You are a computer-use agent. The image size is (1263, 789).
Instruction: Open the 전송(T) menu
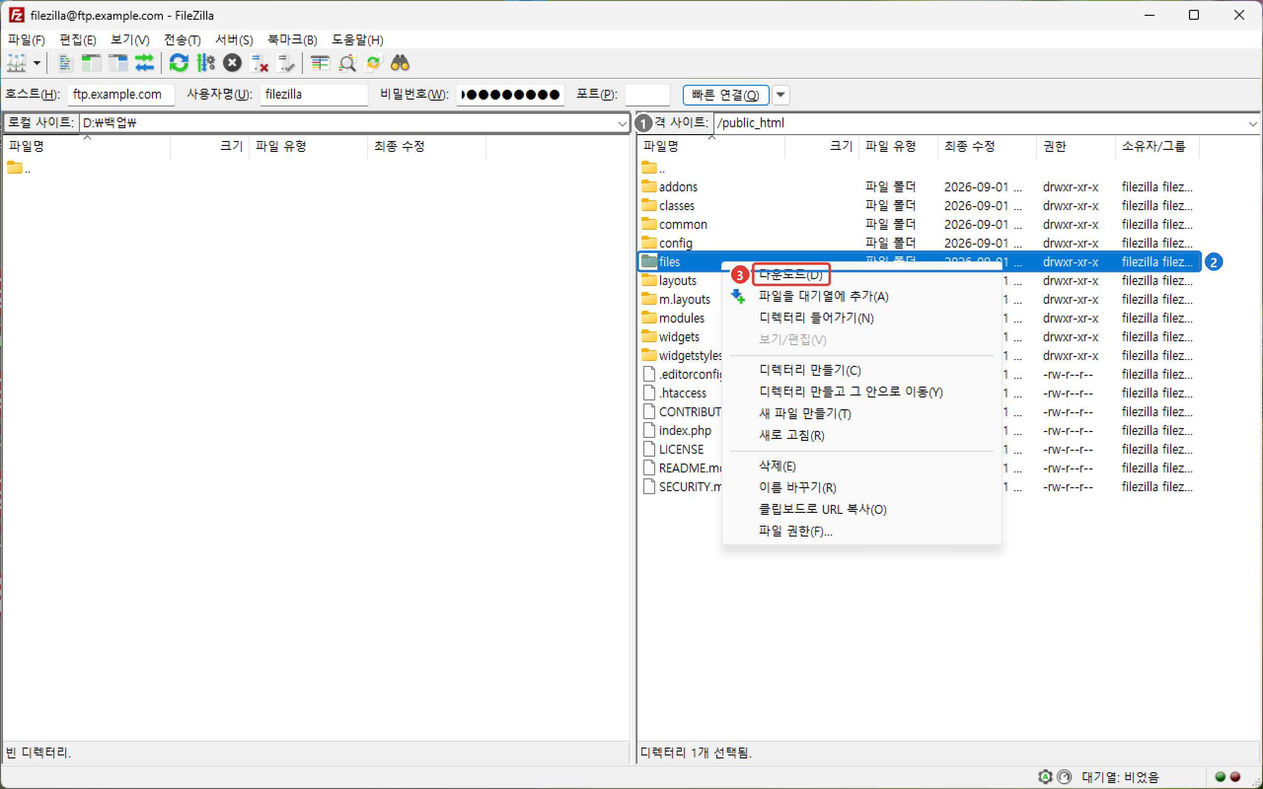click(x=182, y=39)
